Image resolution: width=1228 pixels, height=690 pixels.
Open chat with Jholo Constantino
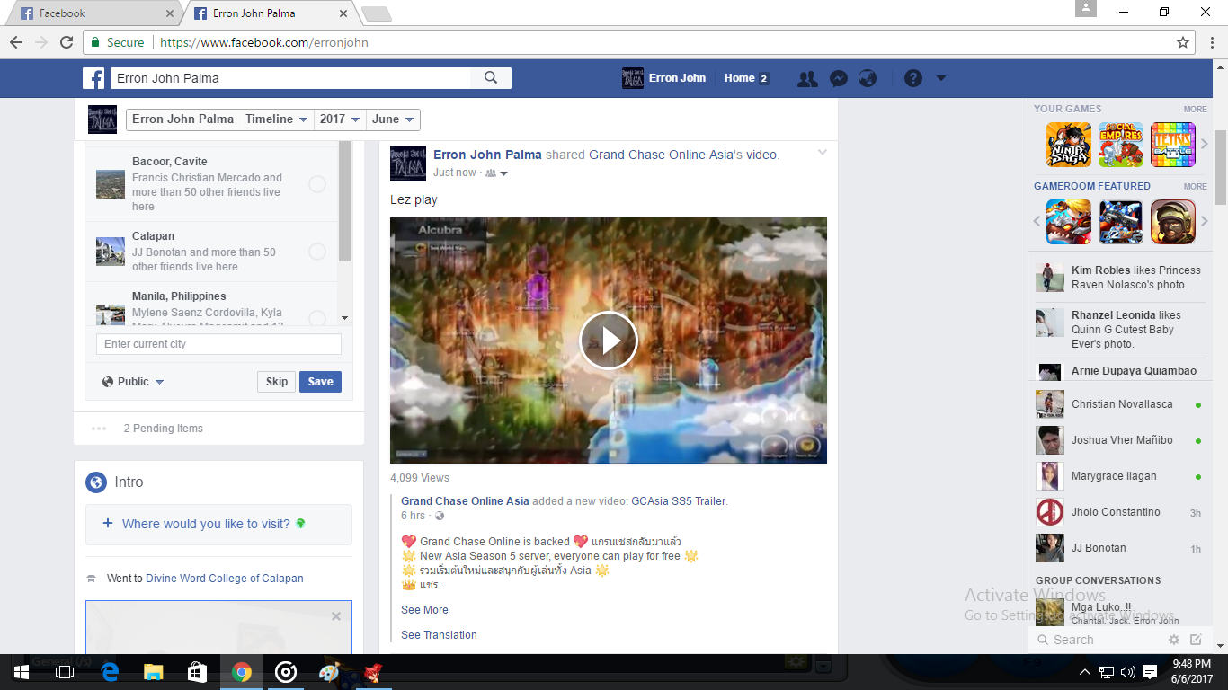(x=1119, y=512)
